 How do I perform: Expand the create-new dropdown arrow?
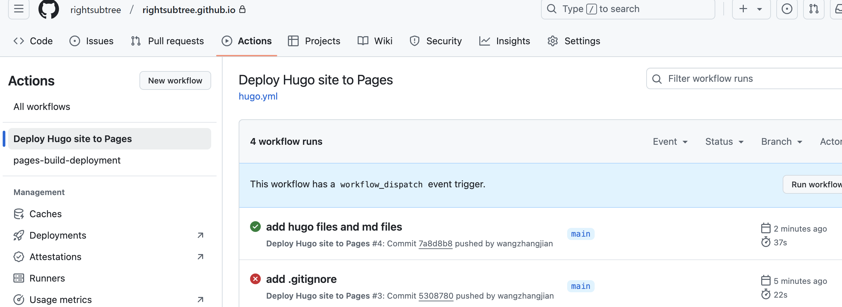point(760,9)
